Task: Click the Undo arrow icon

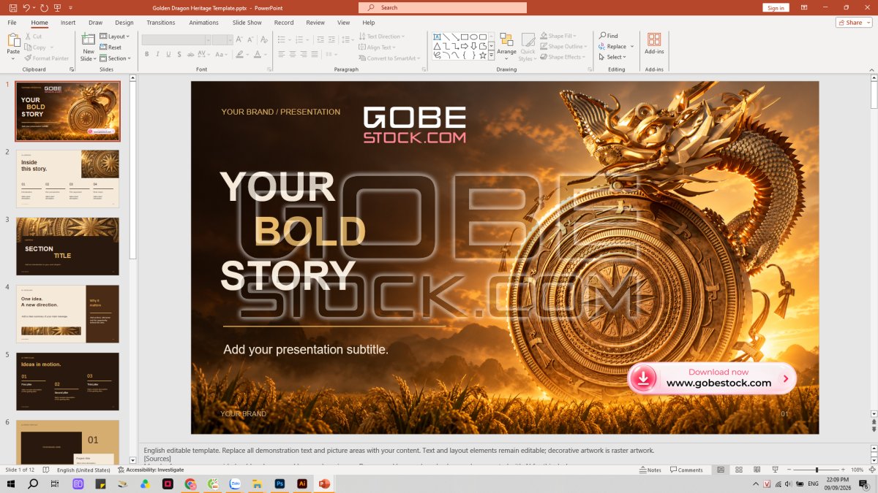Action: coord(26,7)
